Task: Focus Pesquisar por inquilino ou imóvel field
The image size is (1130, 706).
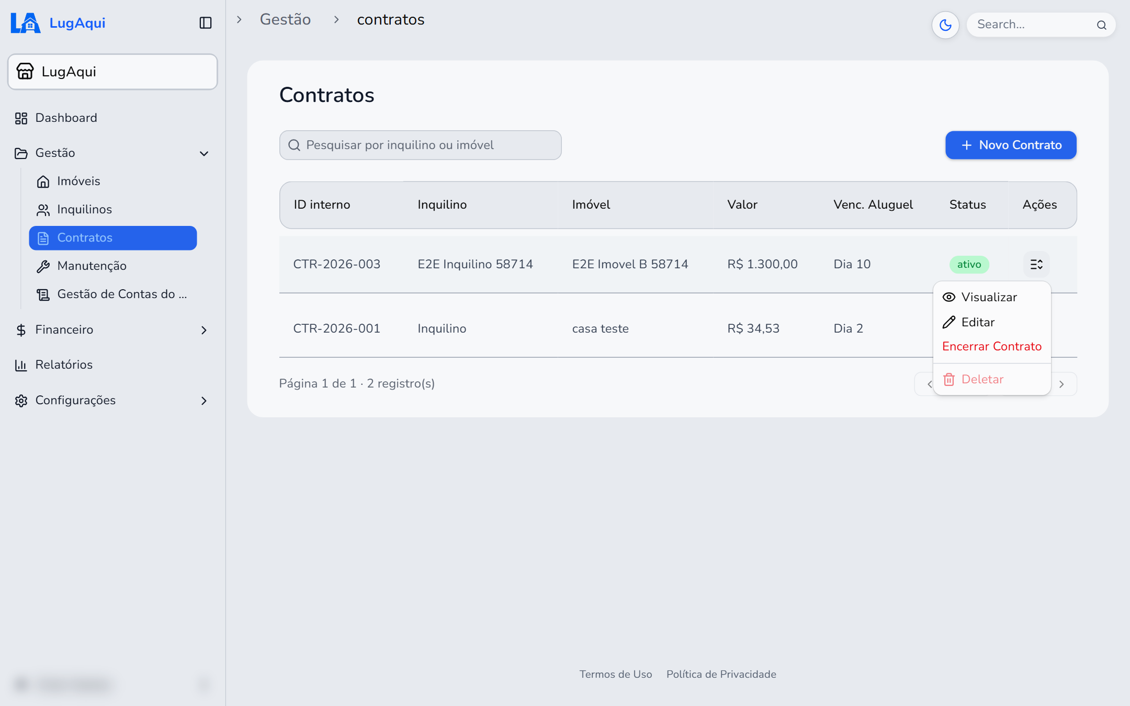Action: [421, 145]
